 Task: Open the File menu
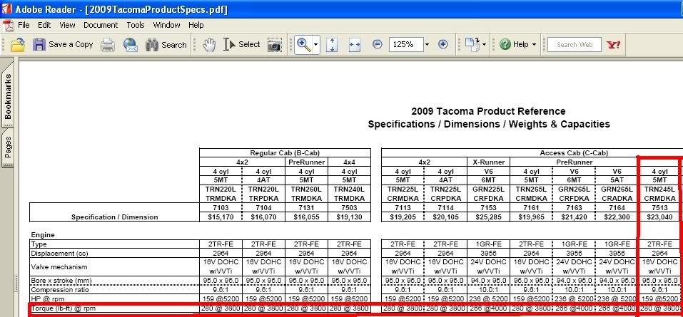coord(24,25)
